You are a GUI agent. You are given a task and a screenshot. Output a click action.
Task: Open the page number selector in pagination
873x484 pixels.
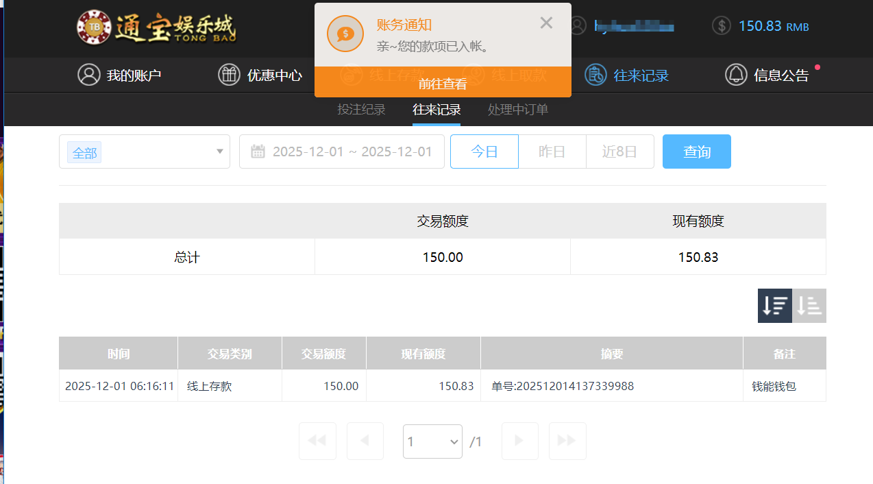coord(432,441)
